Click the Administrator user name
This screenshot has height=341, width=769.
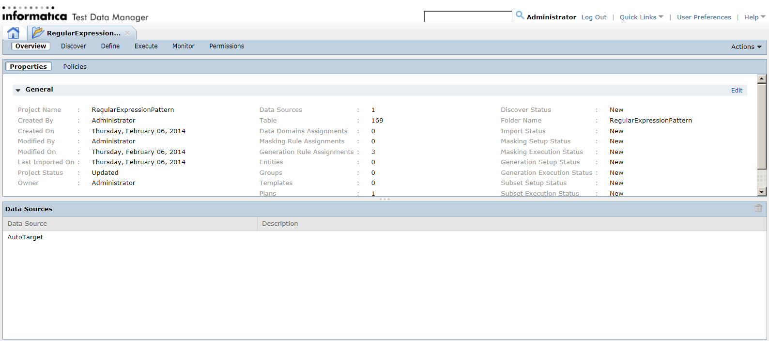tap(551, 17)
